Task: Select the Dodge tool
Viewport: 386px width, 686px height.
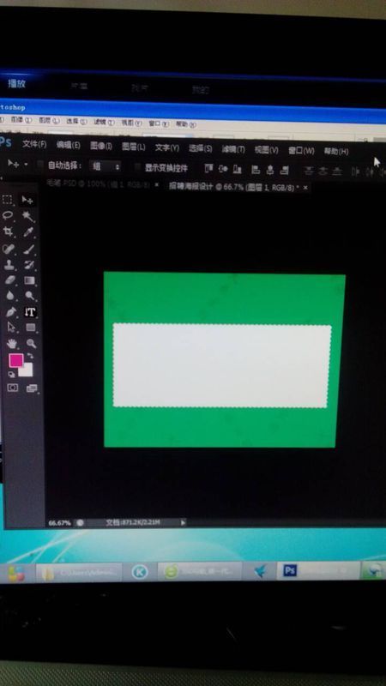Action: (x=30, y=296)
